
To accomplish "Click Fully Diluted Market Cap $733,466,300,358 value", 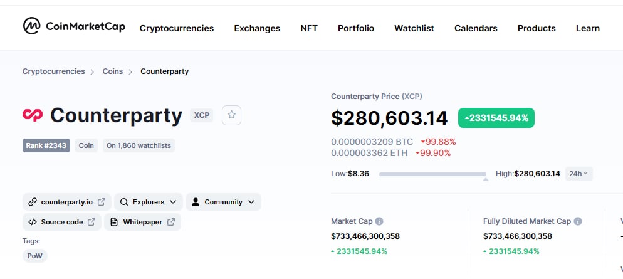I will pyautogui.click(x=518, y=236).
